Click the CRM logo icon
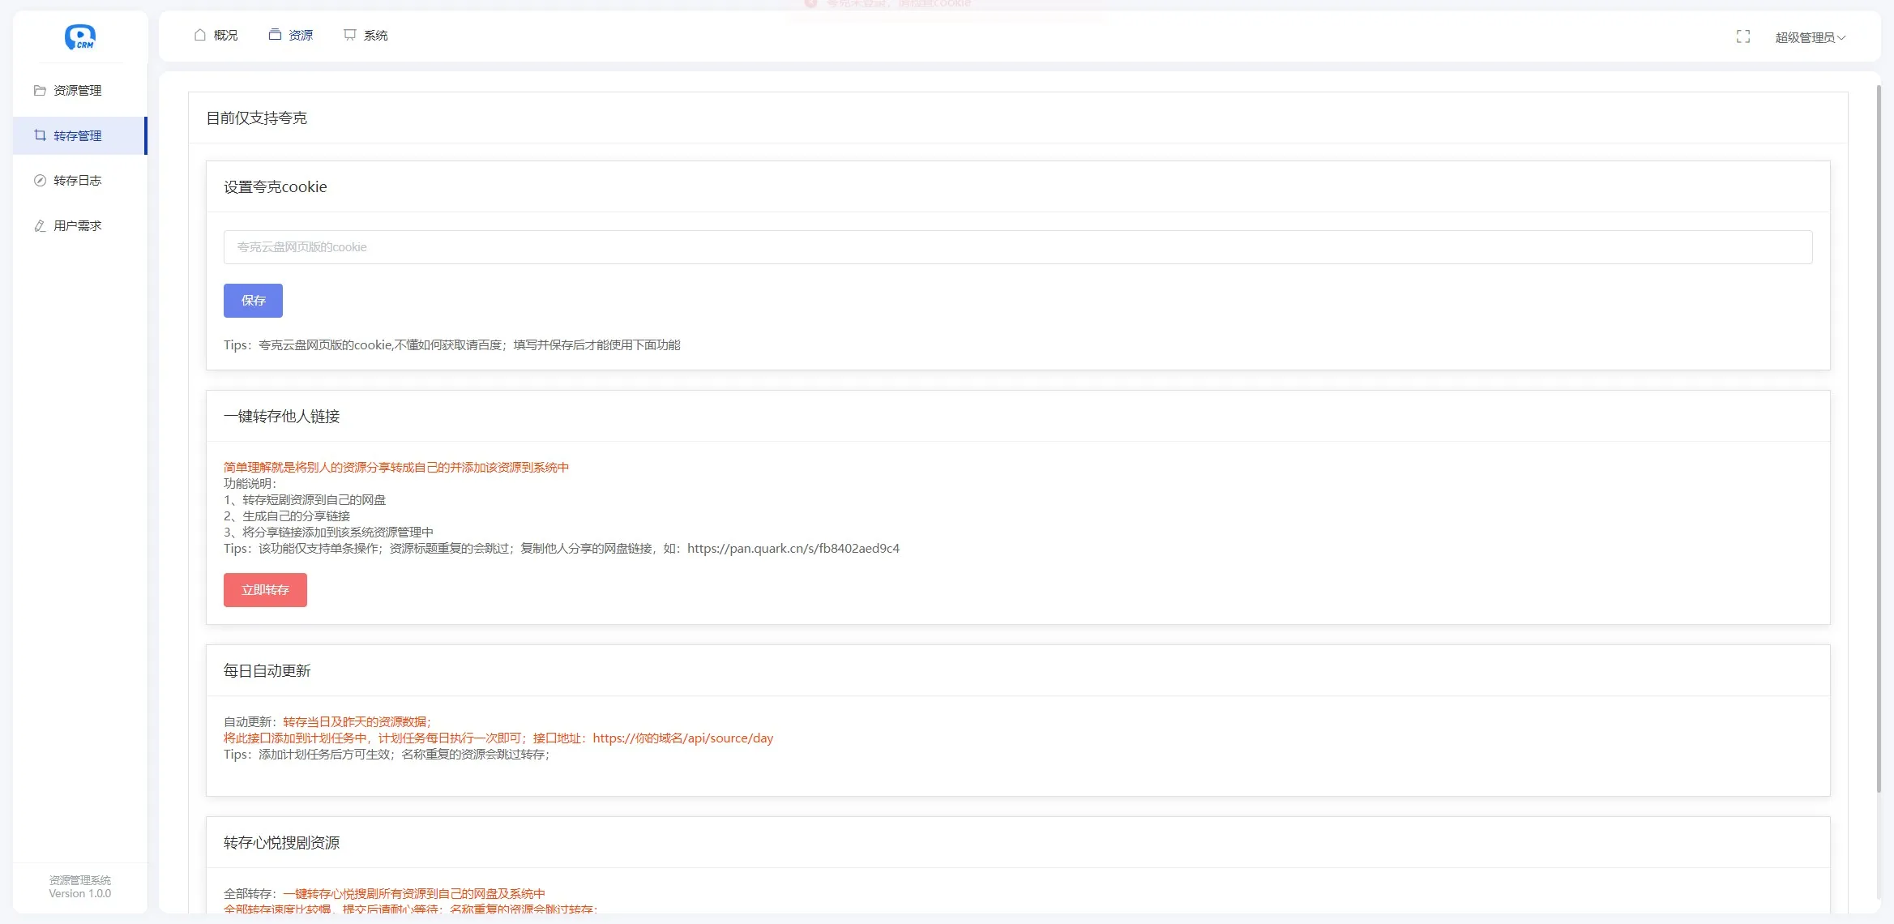Image resolution: width=1894 pixels, height=924 pixels. coord(80,36)
